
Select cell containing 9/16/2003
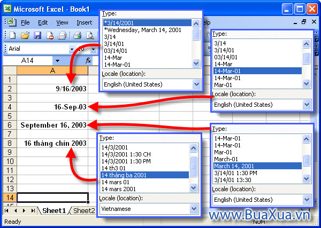click(52, 89)
